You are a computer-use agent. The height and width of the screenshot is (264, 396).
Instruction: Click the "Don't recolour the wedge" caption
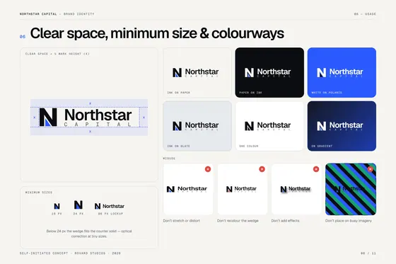[x=238, y=221]
